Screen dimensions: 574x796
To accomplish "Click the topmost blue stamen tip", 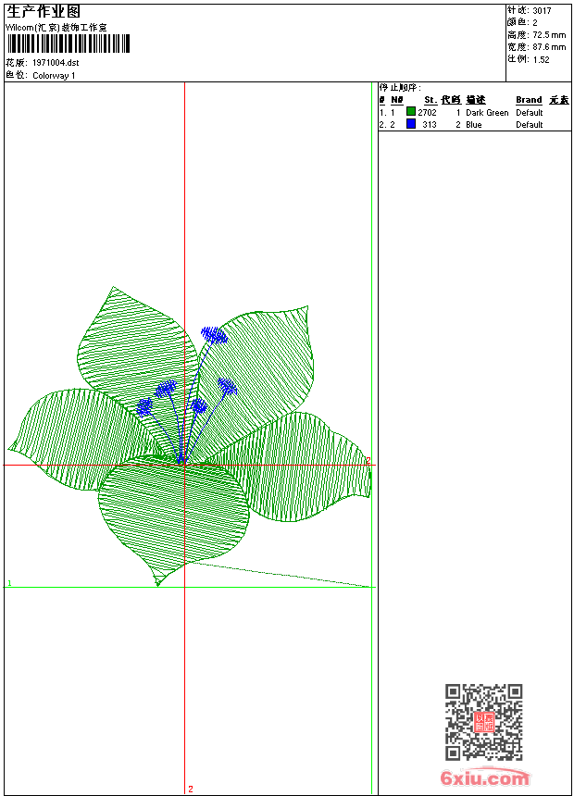I will coord(214,334).
